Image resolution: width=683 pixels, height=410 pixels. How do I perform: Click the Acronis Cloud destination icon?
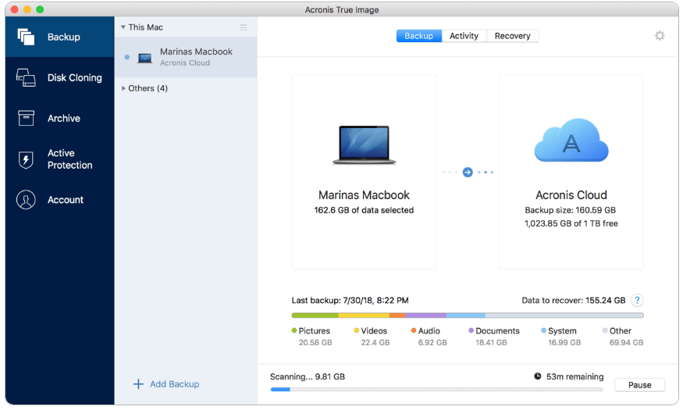point(571,140)
